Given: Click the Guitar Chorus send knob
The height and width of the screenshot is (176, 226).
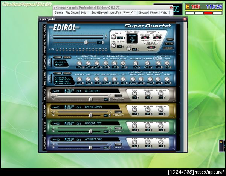Looking at the screenshot, I should 160,110.
